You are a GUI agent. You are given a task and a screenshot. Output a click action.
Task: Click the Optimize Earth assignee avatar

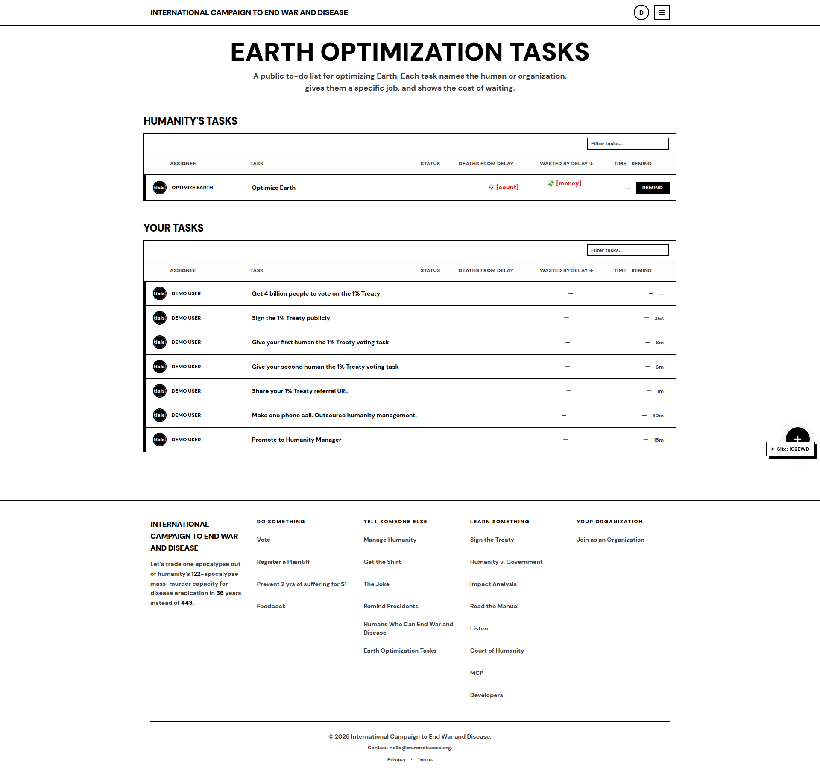click(160, 188)
